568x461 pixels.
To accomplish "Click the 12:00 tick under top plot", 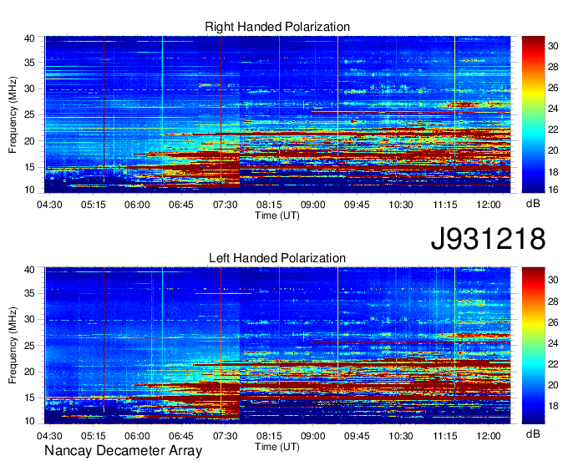I will [x=489, y=205].
